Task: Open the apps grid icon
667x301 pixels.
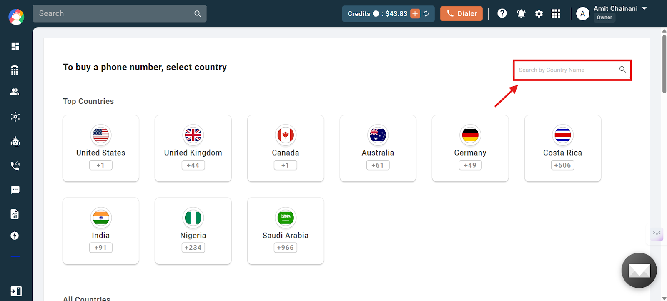Action: [556, 14]
